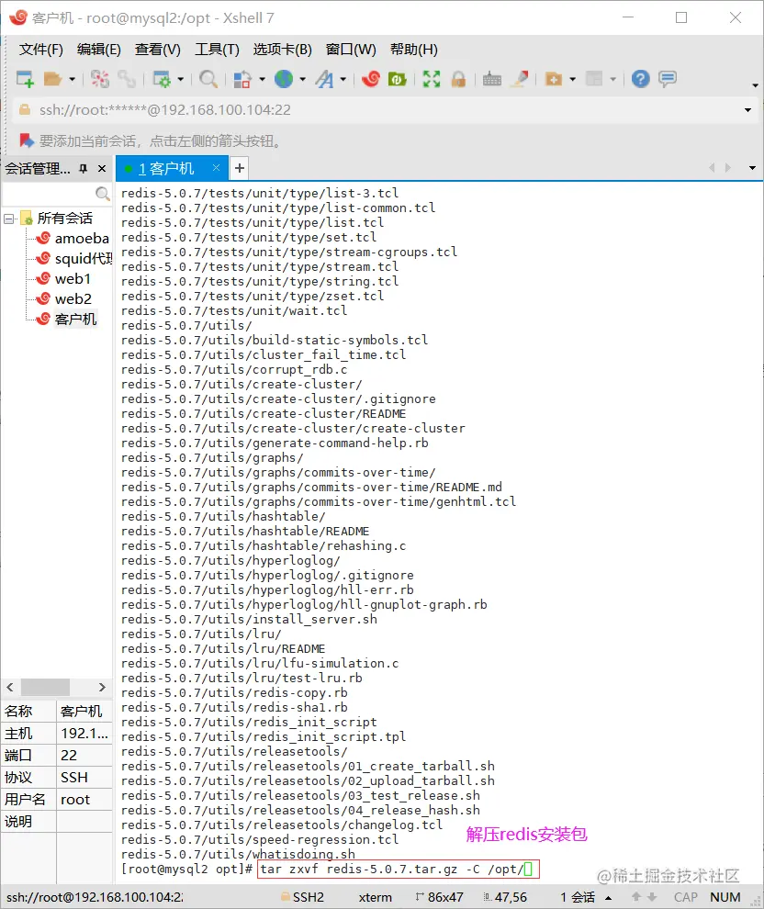Screen dimensions: 764x909
Task: Collapse the 所有会话 tree node
Action: [x=8, y=219]
